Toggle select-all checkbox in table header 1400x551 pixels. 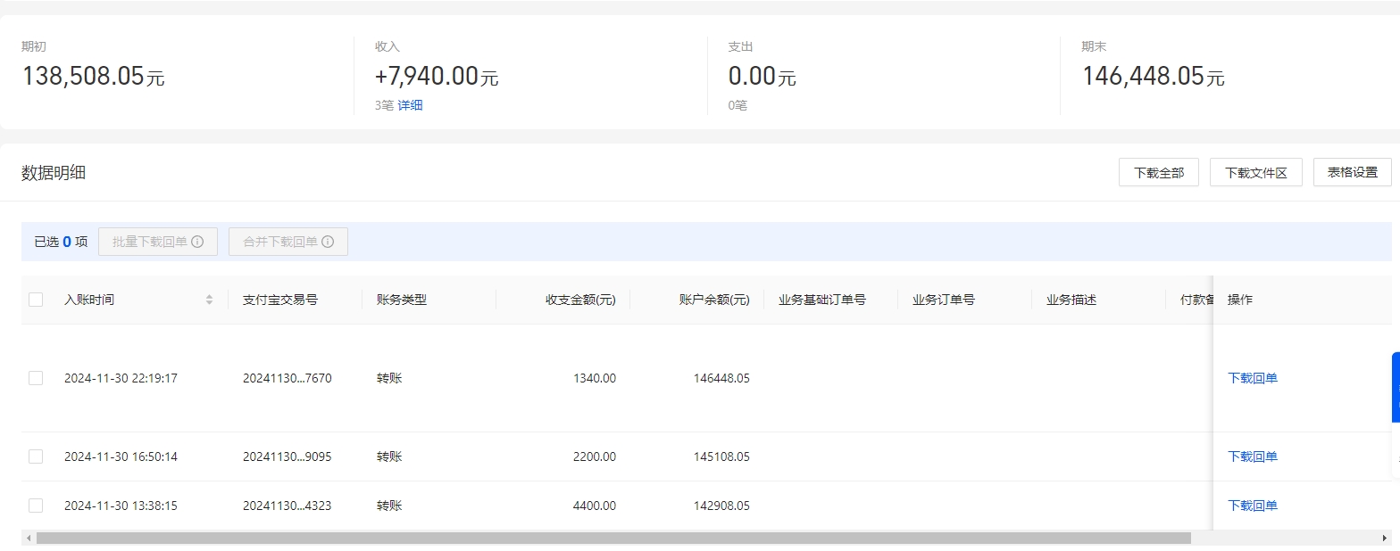pos(36,300)
